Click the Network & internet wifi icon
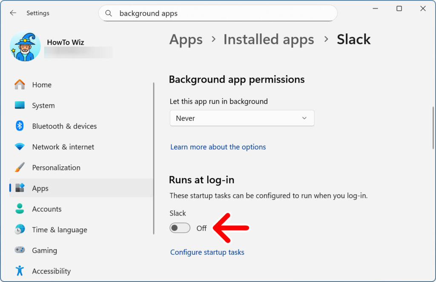436x282 pixels. 20,147
